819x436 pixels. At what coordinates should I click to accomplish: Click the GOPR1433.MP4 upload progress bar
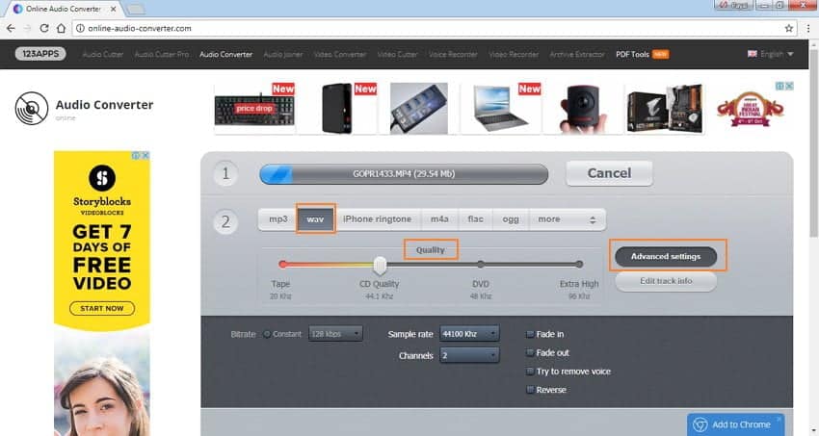point(404,174)
